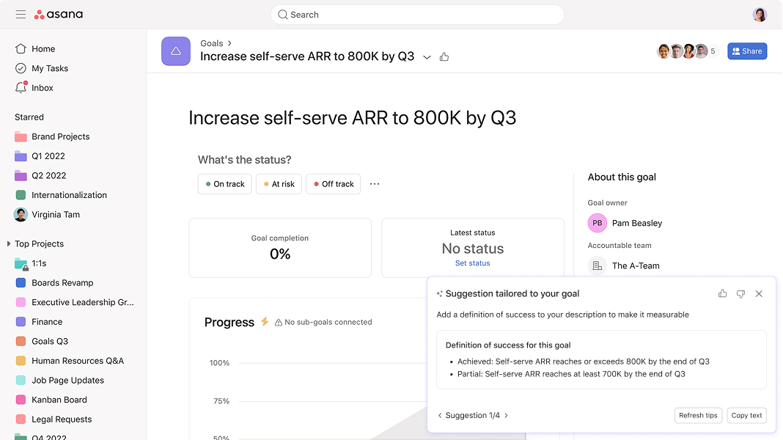Click the lightning bolt next to Progress
Screen dimensions: 783x440
[265, 321]
